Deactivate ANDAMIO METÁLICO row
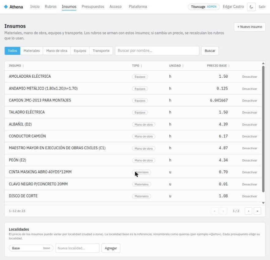270x260 pixels. pyautogui.click(x=250, y=89)
